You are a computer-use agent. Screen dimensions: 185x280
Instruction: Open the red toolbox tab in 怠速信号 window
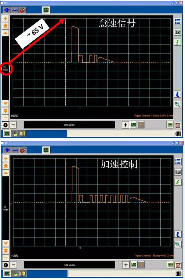pos(23,10)
